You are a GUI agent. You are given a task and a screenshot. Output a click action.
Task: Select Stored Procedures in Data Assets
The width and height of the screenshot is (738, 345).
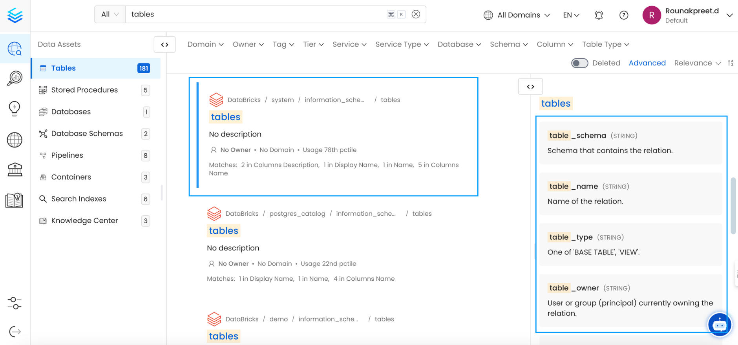[84, 90]
